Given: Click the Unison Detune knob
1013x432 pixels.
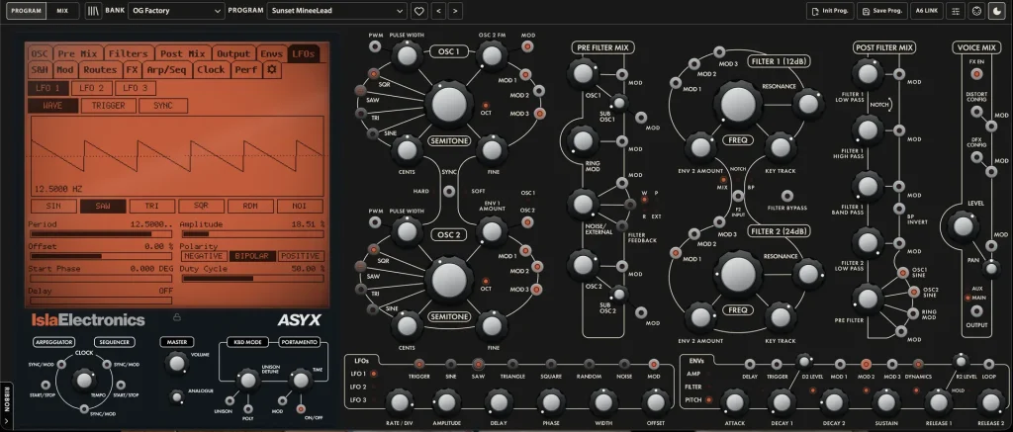Looking at the screenshot, I should [x=247, y=380].
